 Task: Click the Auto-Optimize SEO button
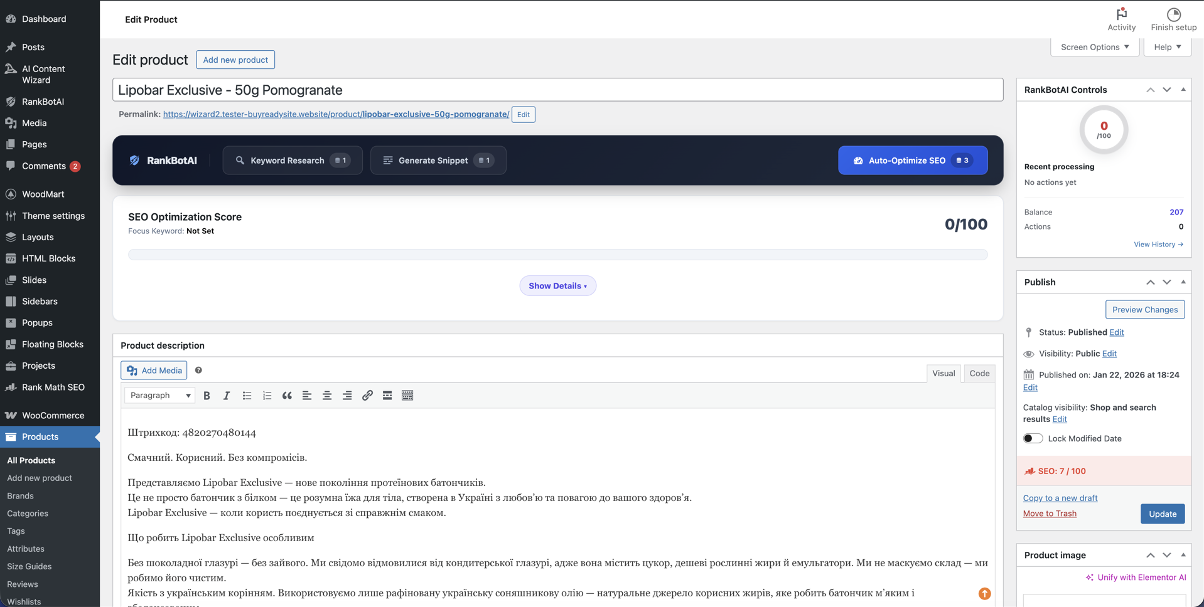911,160
